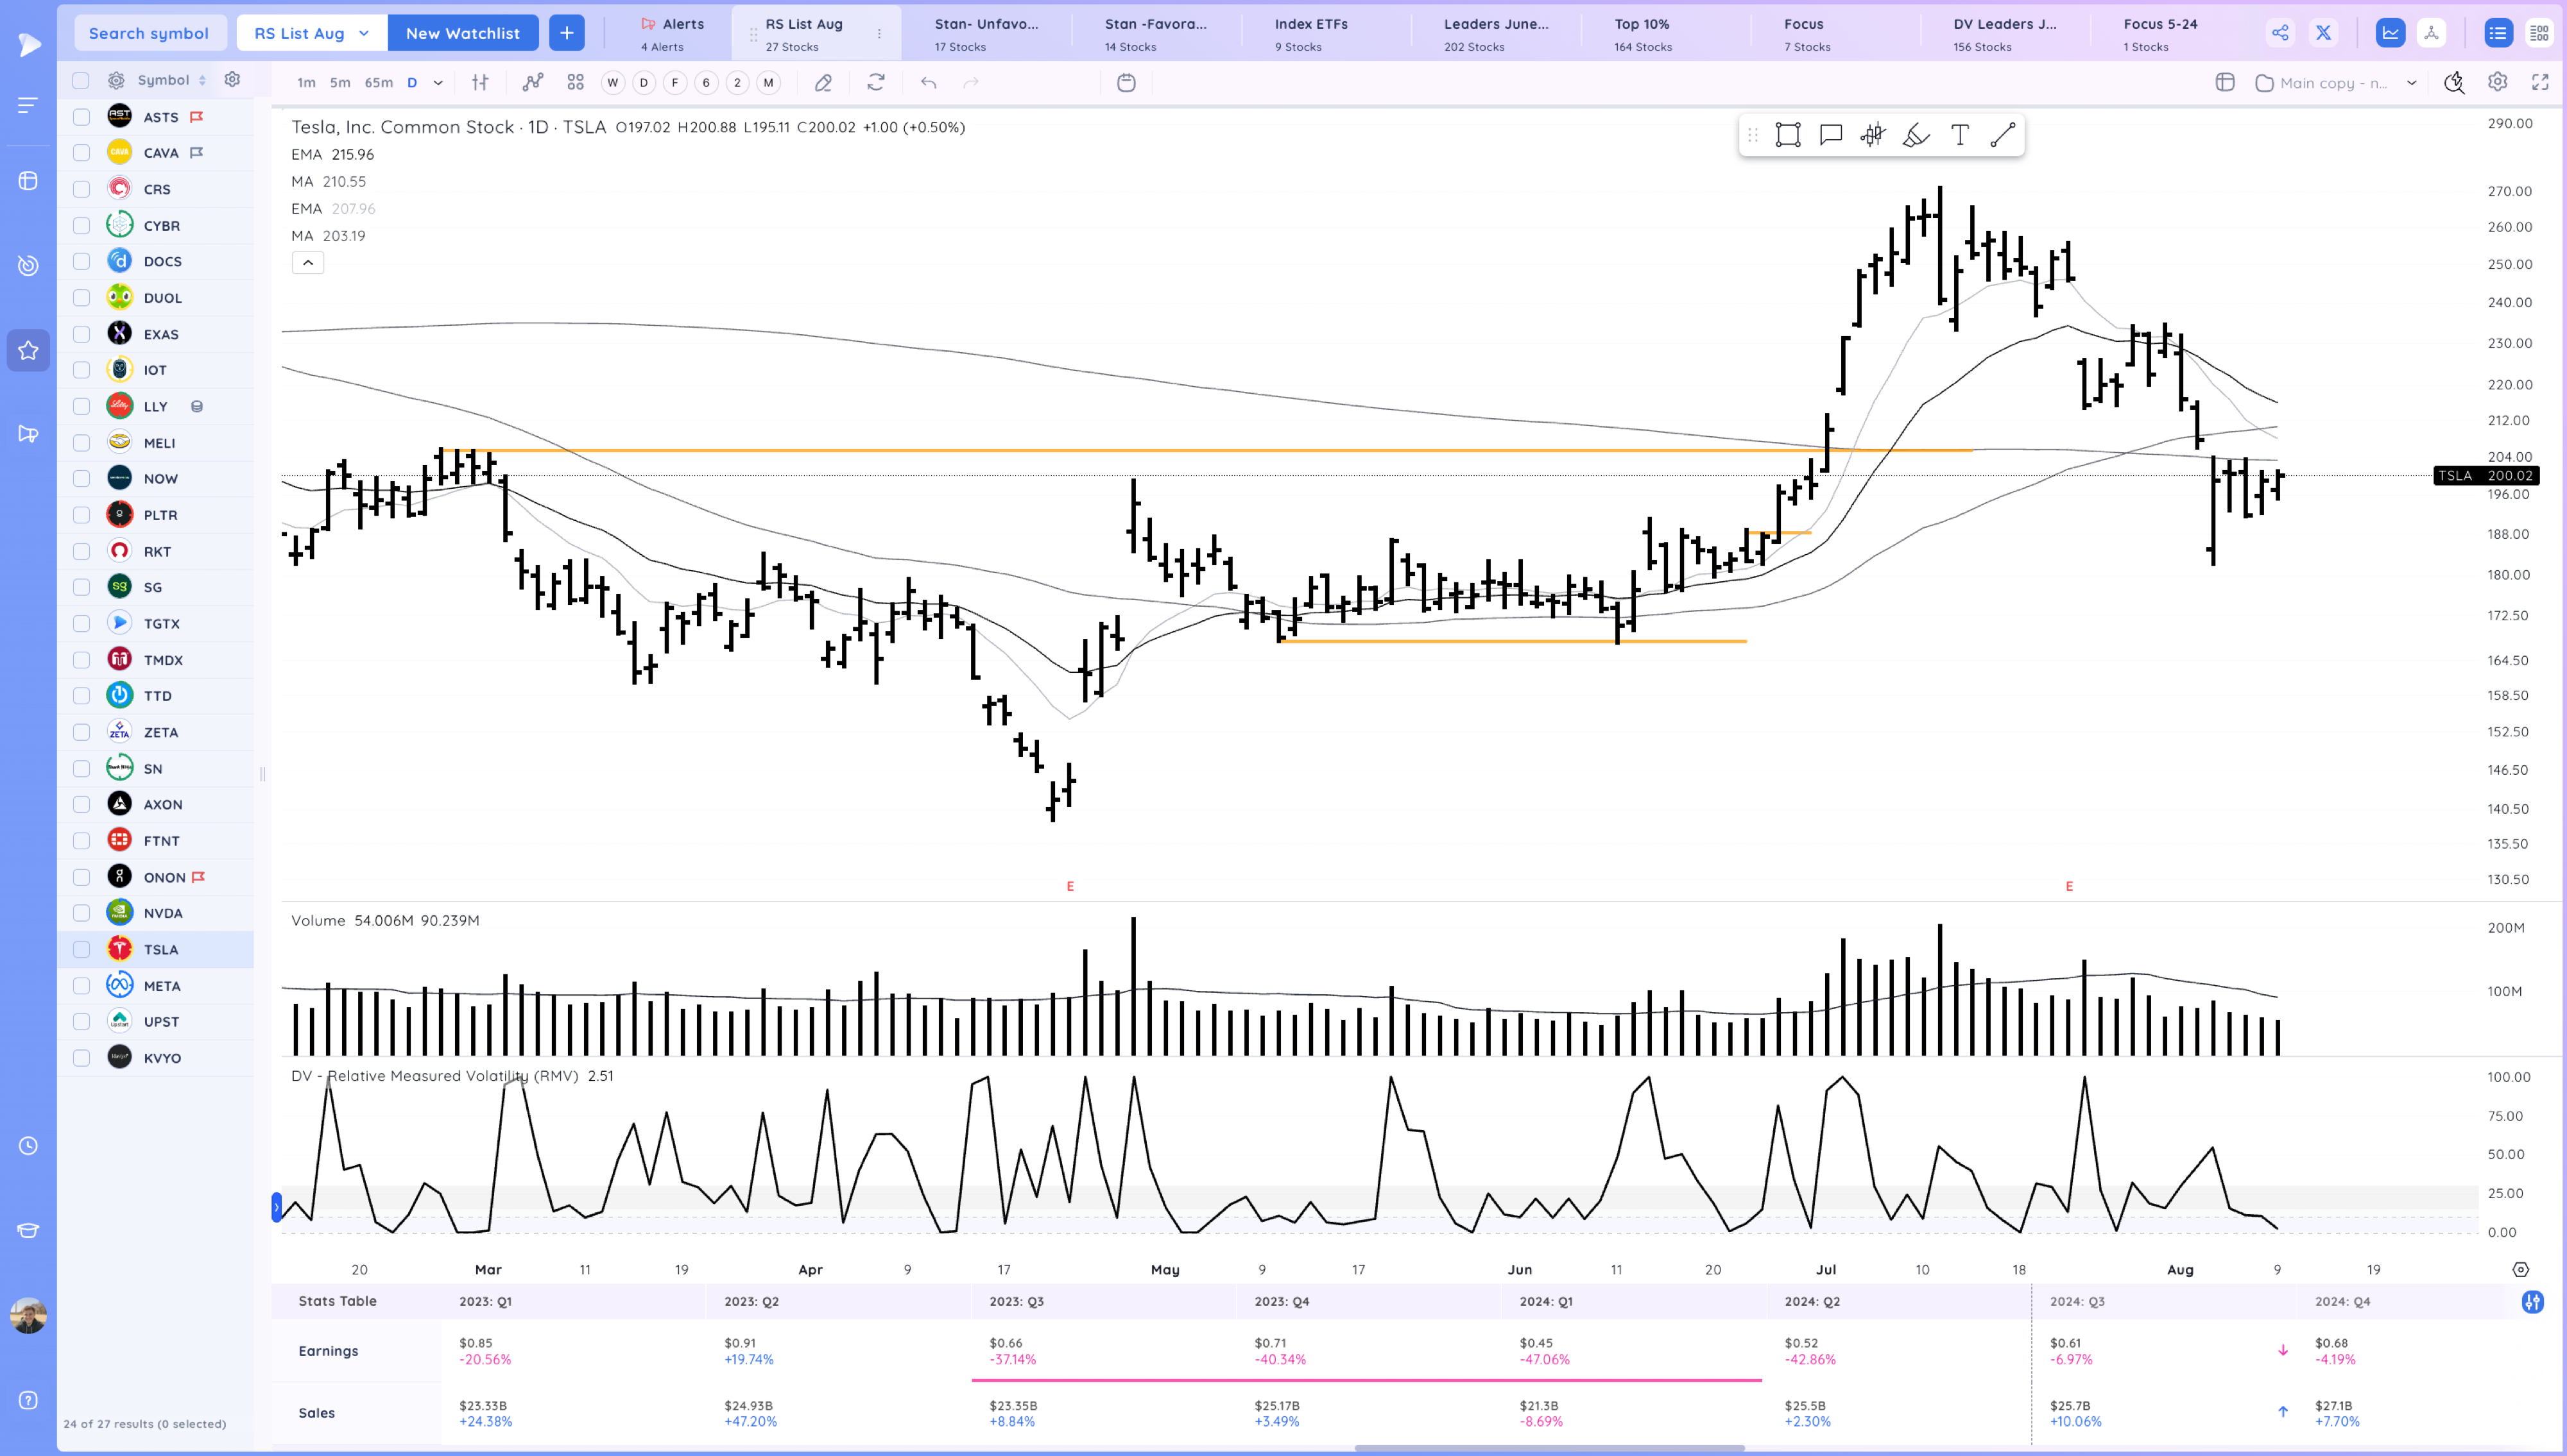The width and height of the screenshot is (2567, 1456).
Task: Check the ASTS row checkbox
Action: click(x=82, y=117)
